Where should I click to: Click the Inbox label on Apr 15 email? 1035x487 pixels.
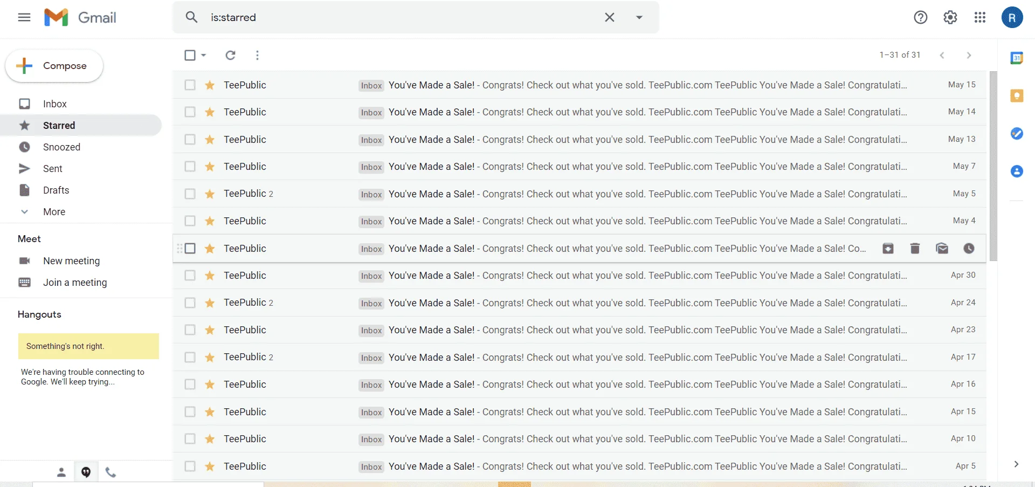tap(371, 412)
